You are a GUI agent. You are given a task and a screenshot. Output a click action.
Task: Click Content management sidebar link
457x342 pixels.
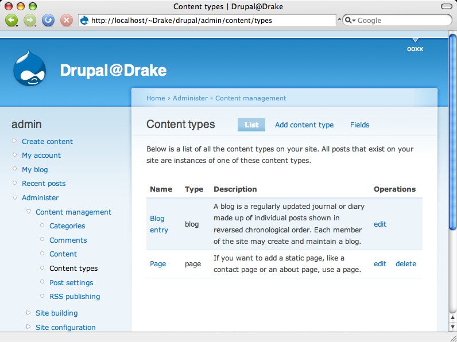point(73,212)
